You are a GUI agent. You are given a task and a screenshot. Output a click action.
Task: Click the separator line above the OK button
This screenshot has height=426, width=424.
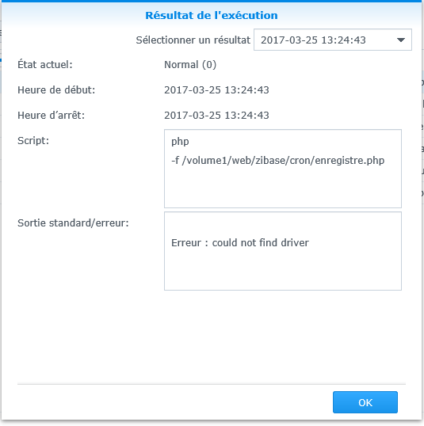point(212,384)
